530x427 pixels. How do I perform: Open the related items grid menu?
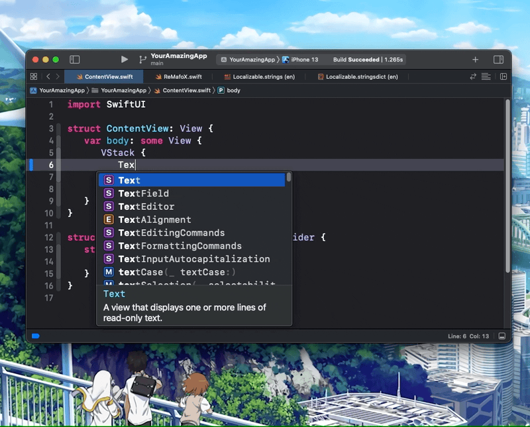(x=34, y=77)
